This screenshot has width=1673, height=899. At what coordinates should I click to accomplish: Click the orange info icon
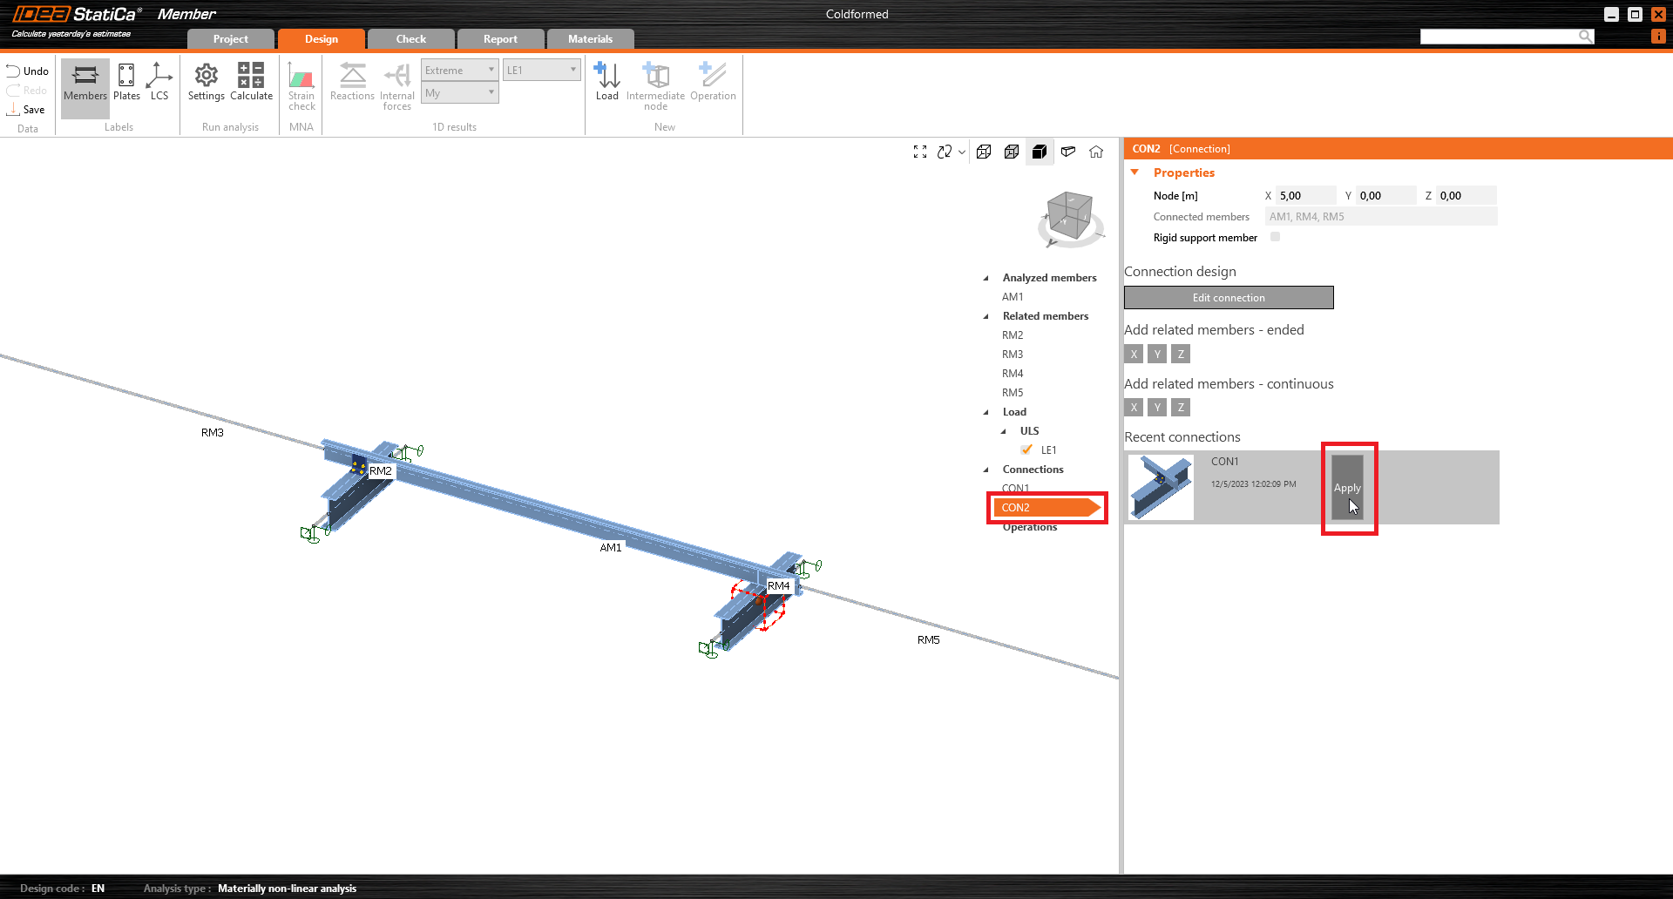(x=1658, y=37)
